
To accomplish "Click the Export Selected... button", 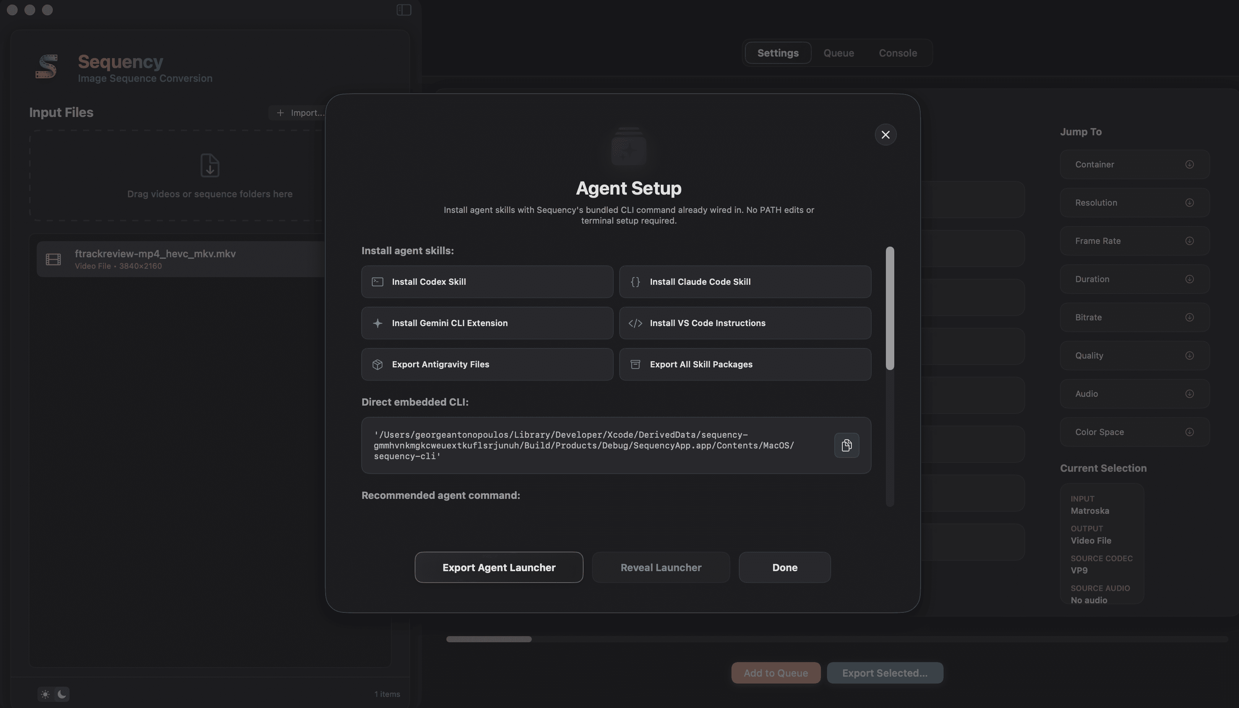I will tap(885, 673).
